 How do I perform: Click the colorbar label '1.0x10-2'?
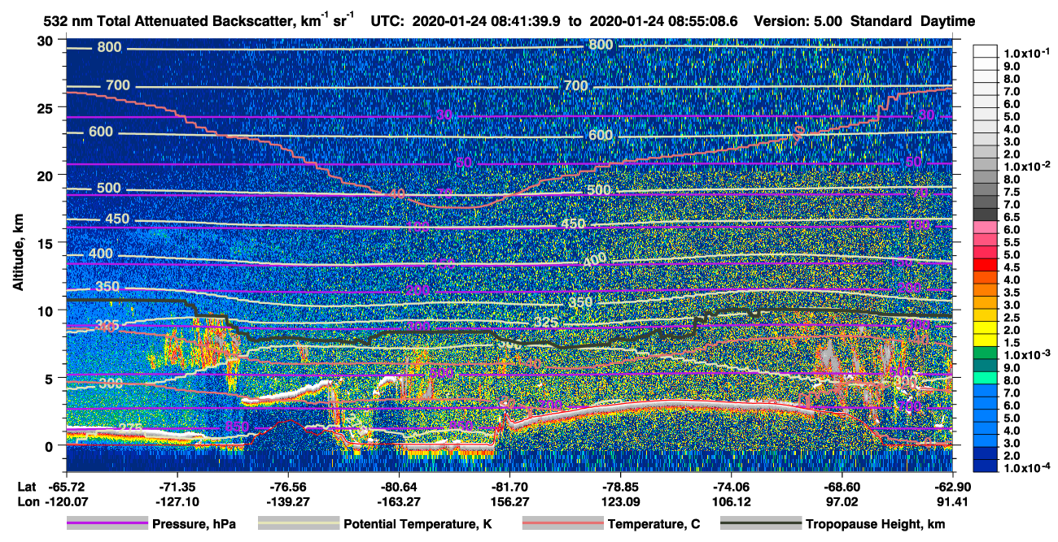1025,166
